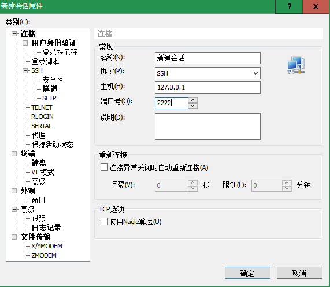Screen dimensions: 330x287
Task: Open 安全性 settings under SSH
Action: click(x=53, y=80)
